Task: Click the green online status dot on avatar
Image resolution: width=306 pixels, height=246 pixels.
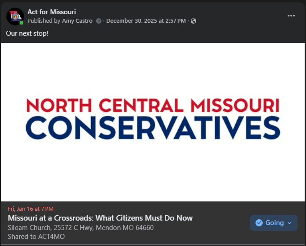Action: 21,23
